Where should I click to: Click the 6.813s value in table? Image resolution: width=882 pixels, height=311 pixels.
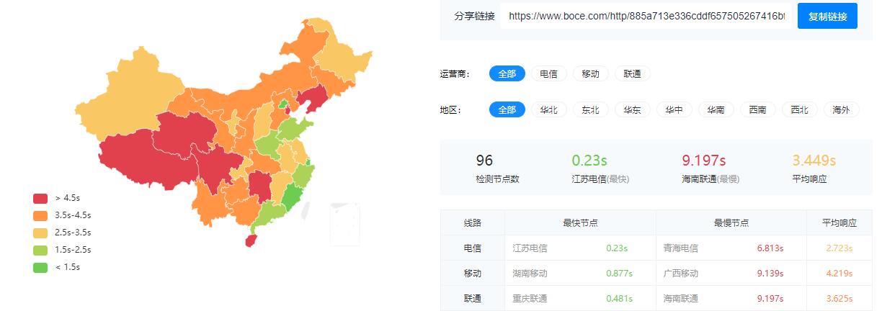pyautogui.click(x=770, y=248)
